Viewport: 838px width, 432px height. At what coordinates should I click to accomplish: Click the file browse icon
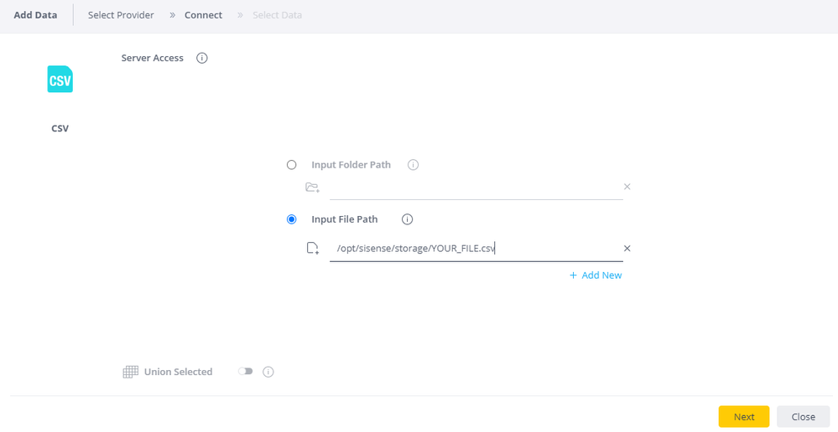point(312,249)
